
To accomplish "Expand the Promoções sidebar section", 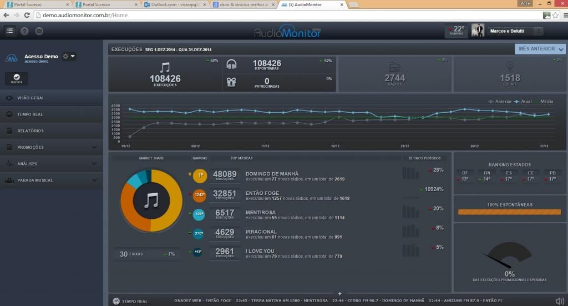I will click(51, 147).
